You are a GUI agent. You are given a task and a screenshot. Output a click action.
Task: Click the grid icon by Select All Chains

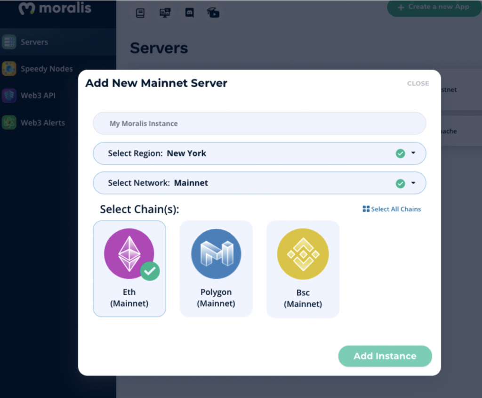pyautogui.click(x=366, y=209)
